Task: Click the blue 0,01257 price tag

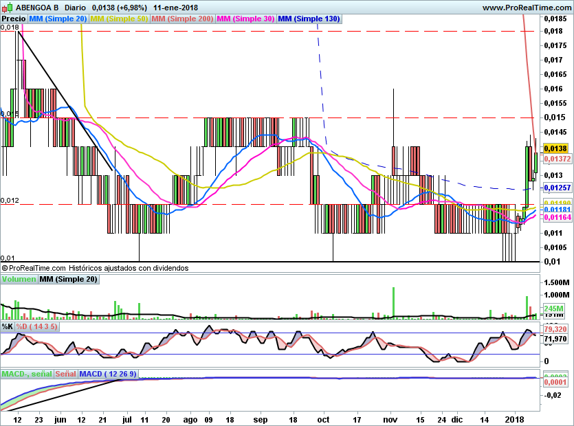Action: pyautogui.click(x=557, y=188)
